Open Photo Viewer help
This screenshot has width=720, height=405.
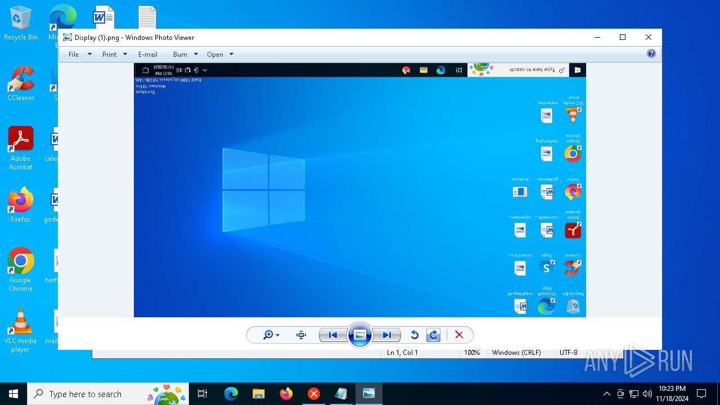coord(651,54)
